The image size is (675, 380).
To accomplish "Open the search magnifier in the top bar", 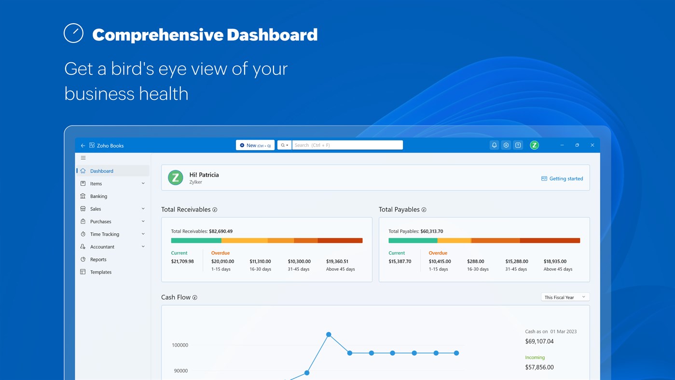I will coord(283,145).
